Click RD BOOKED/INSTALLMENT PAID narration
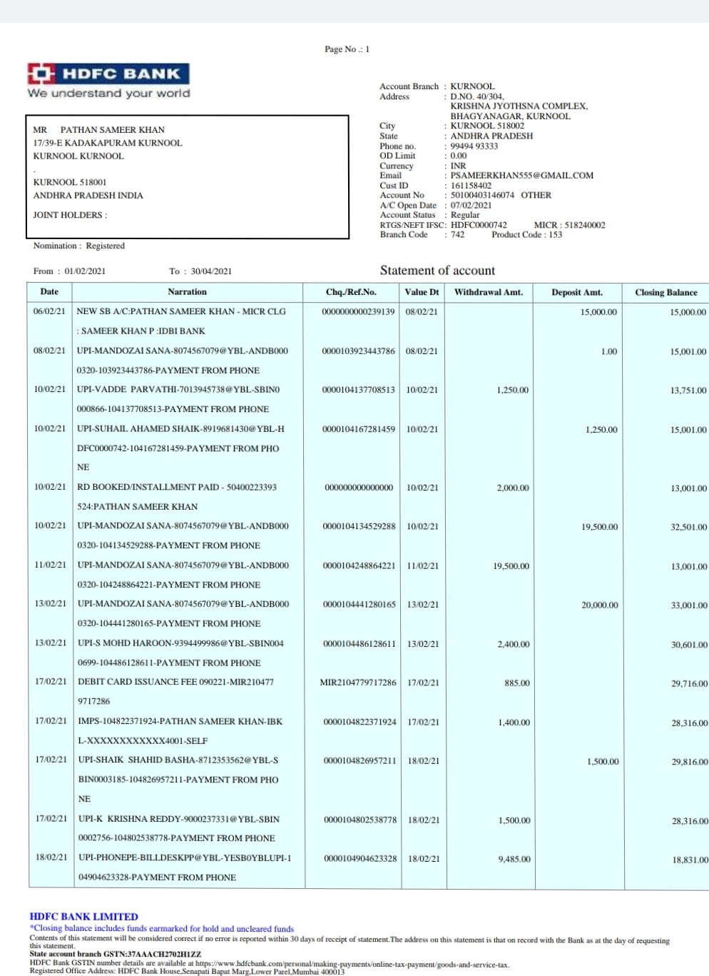Viewport: 709px width, 976px height. (x=177, y=496)
